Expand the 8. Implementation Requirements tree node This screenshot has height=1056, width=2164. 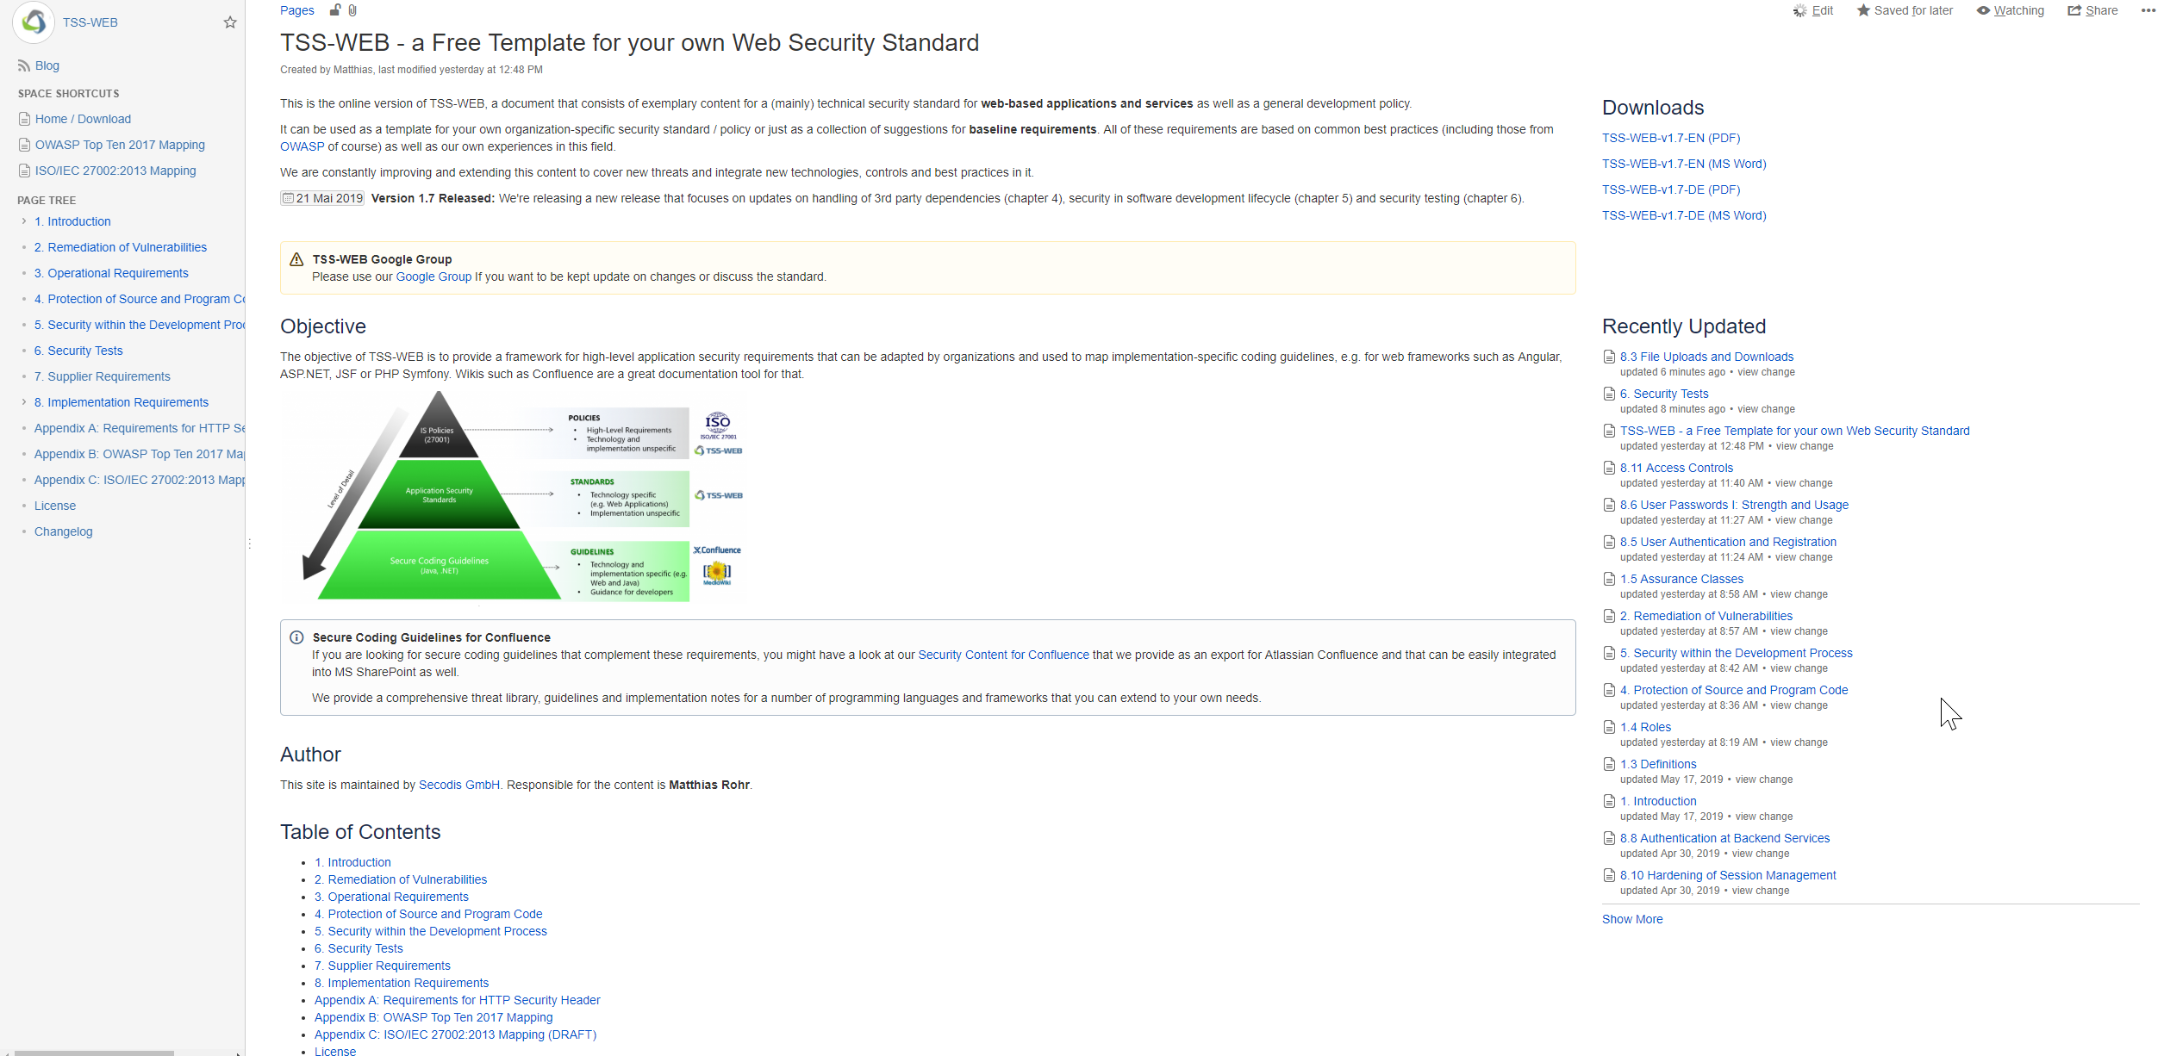tap(24, 402)
